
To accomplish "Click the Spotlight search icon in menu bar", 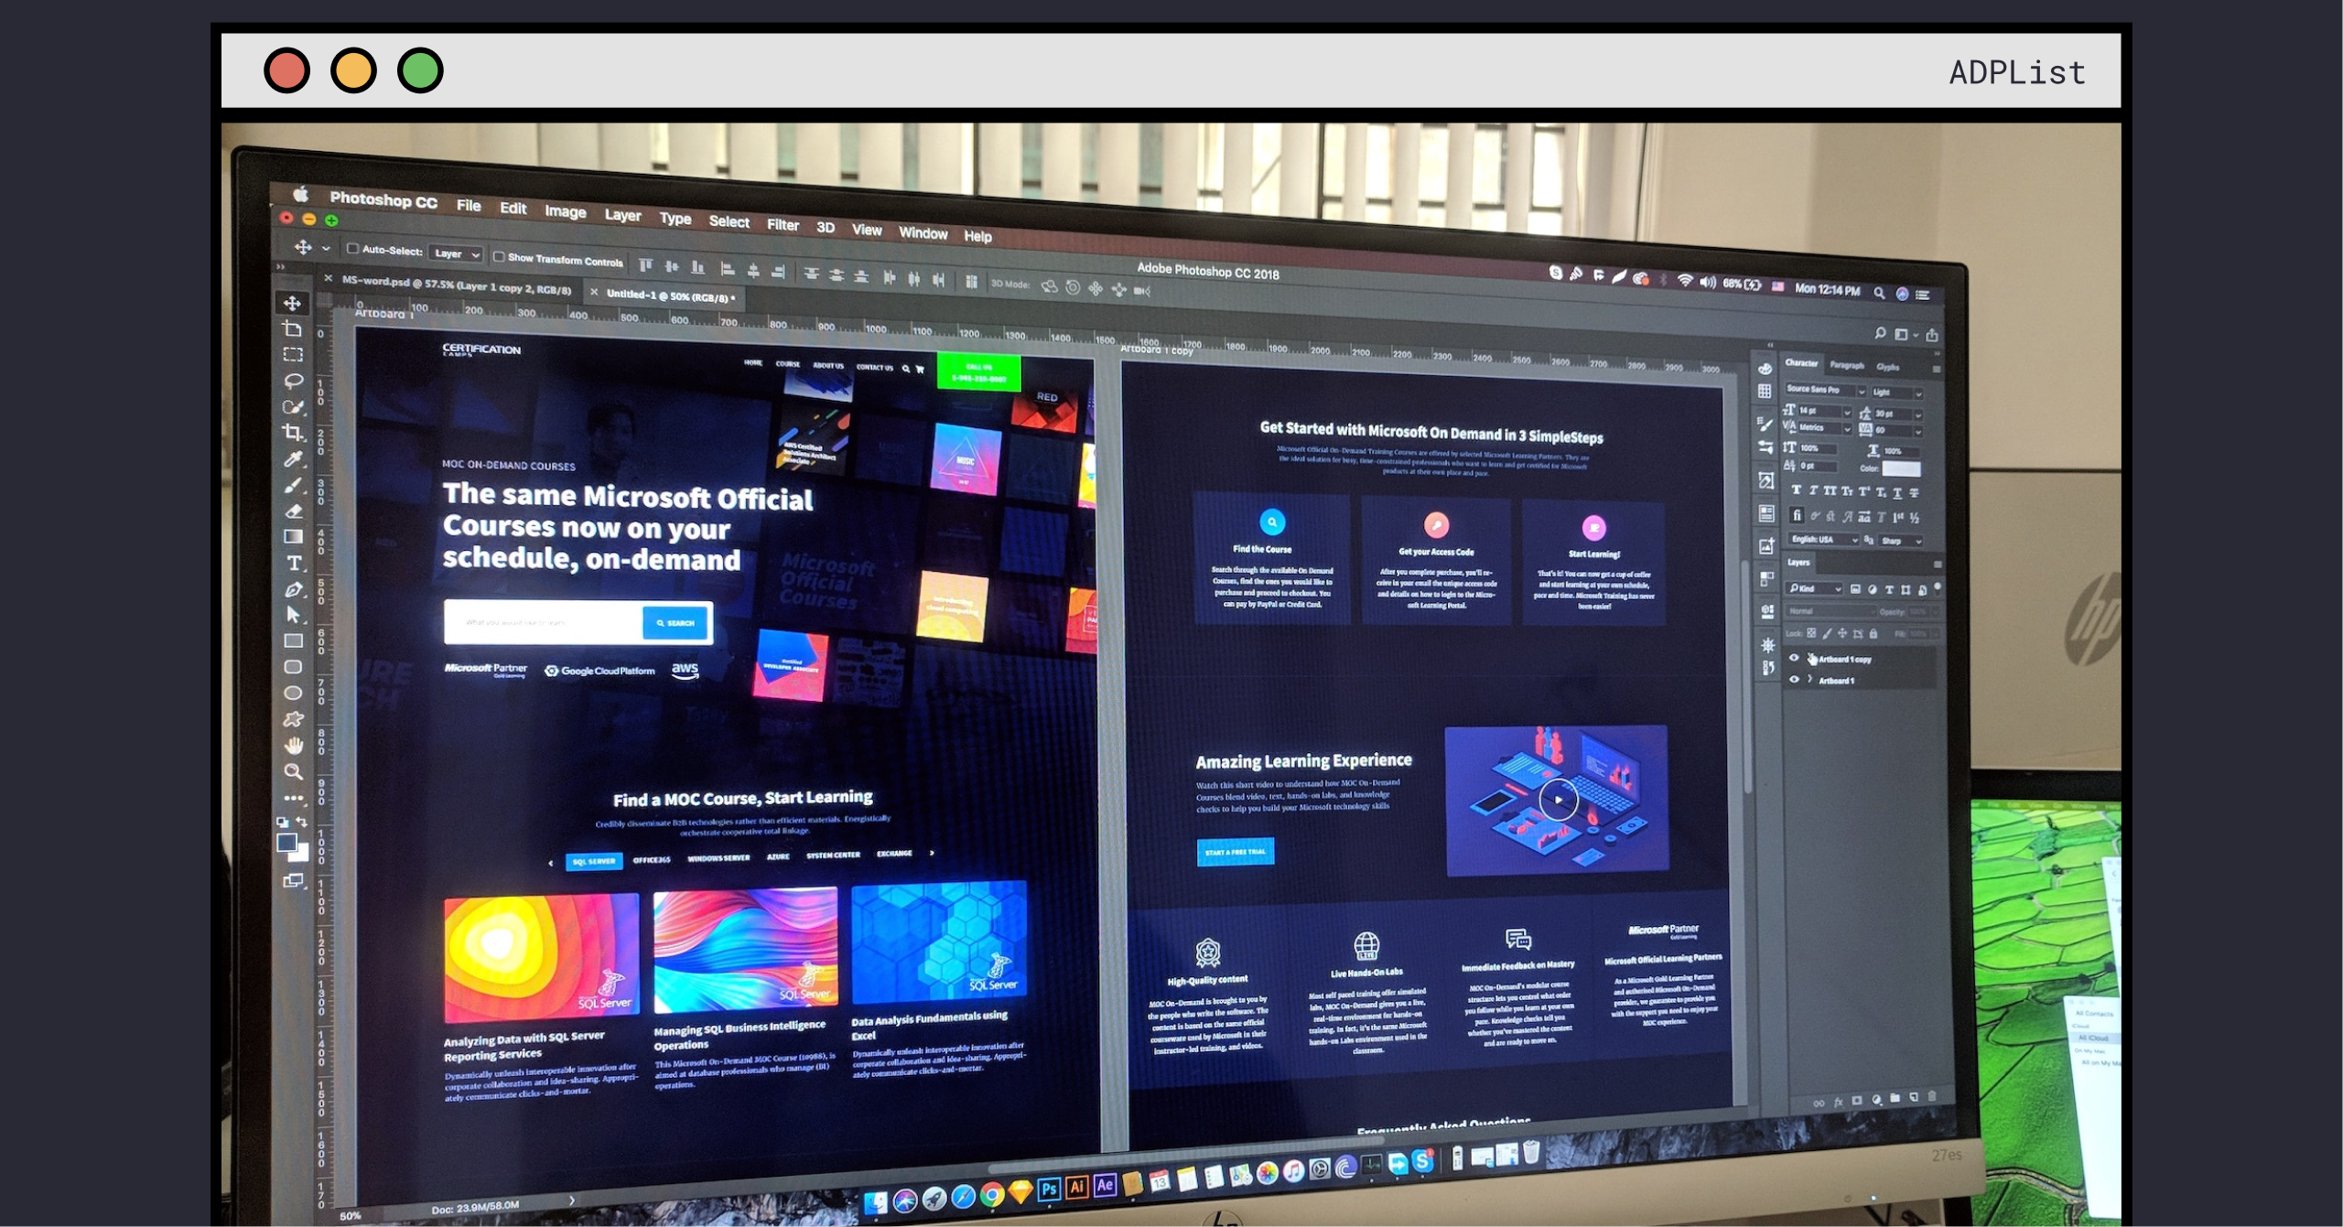I will (x=1878, y=293).
